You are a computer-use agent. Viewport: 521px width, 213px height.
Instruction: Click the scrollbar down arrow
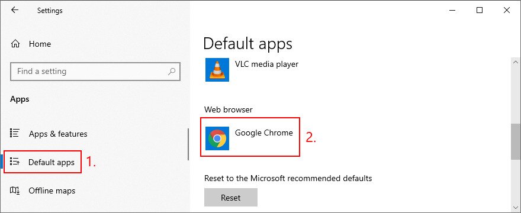coord(516,206)
